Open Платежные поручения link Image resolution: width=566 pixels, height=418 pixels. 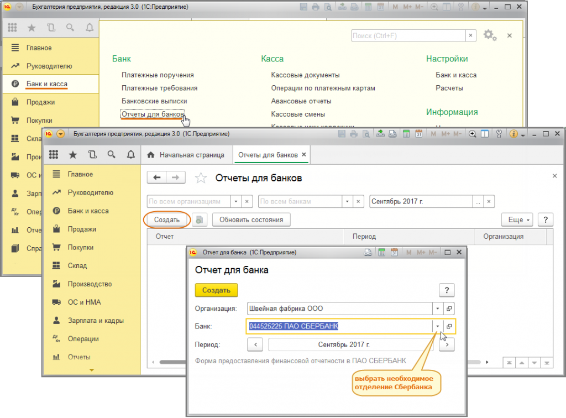158,75
